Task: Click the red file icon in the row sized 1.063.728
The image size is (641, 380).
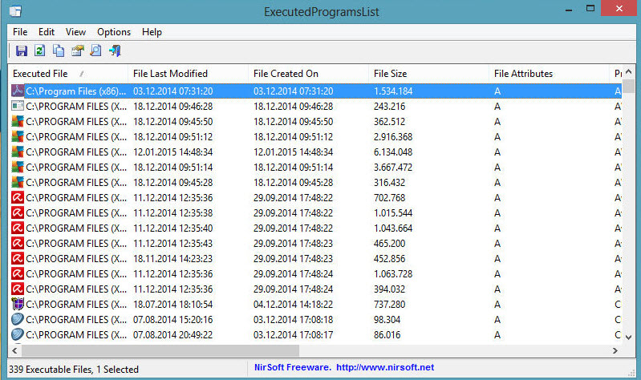Action: click(x=18, y=273)
